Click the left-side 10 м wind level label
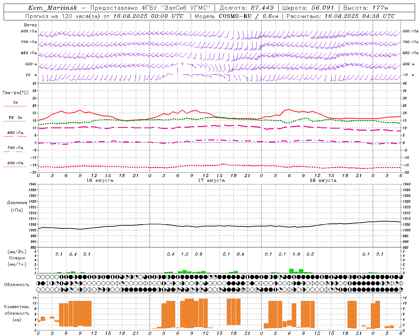The height and width of the screenshot is (336, 420). [31, 75]
